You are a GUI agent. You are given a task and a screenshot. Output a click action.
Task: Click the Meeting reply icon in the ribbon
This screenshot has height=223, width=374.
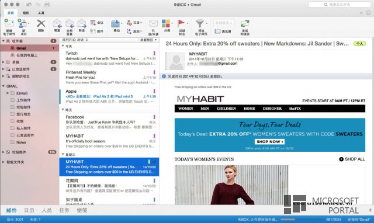pos(93,23)
